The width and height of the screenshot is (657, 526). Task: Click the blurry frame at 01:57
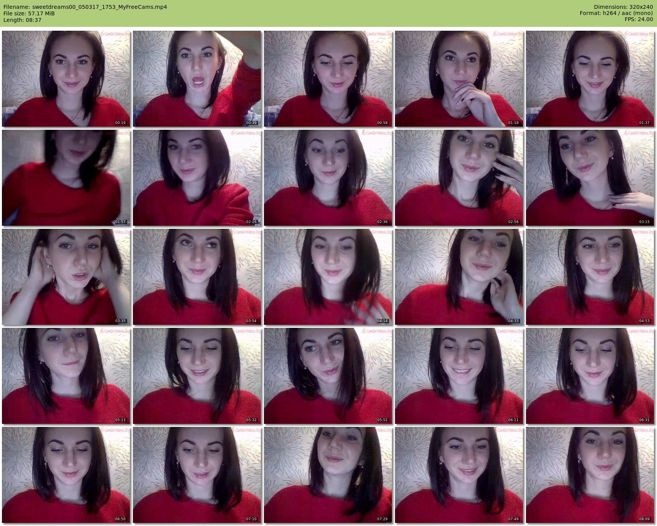pos(66,178)
